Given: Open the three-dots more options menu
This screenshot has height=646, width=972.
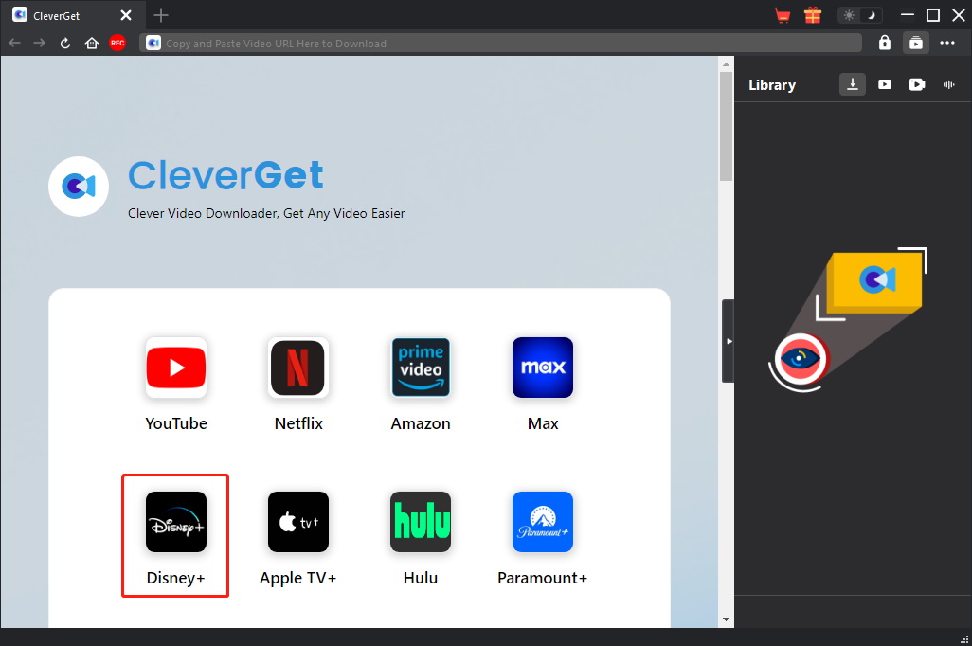Looking at the screenshot, I should (x=947, y=43).
